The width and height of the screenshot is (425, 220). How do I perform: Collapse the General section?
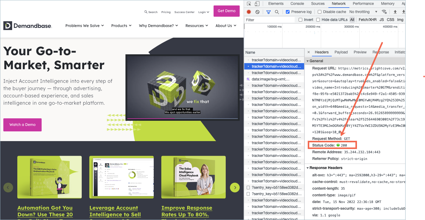(308, 61)
